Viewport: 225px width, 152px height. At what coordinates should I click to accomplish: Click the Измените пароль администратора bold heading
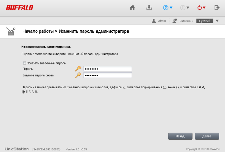[46, 47]
